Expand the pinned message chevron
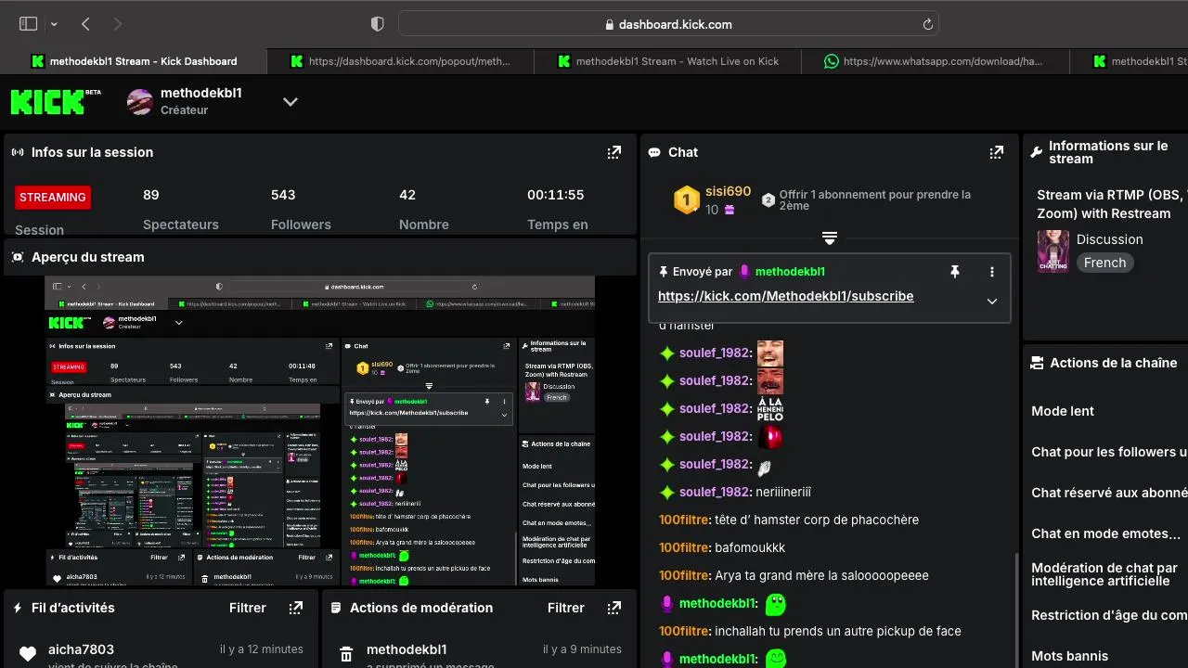 click(992, 301)
